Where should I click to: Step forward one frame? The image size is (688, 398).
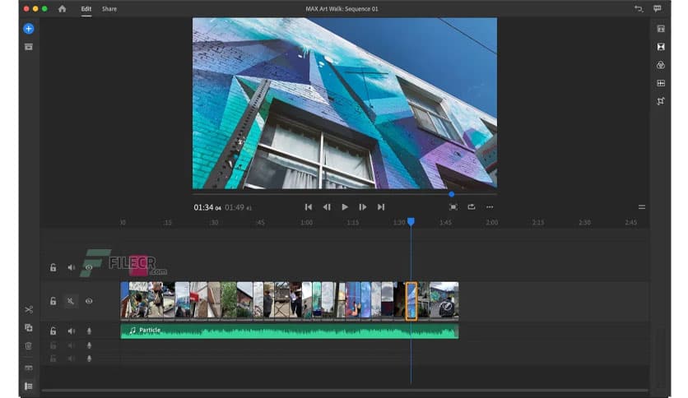[363, 207]
